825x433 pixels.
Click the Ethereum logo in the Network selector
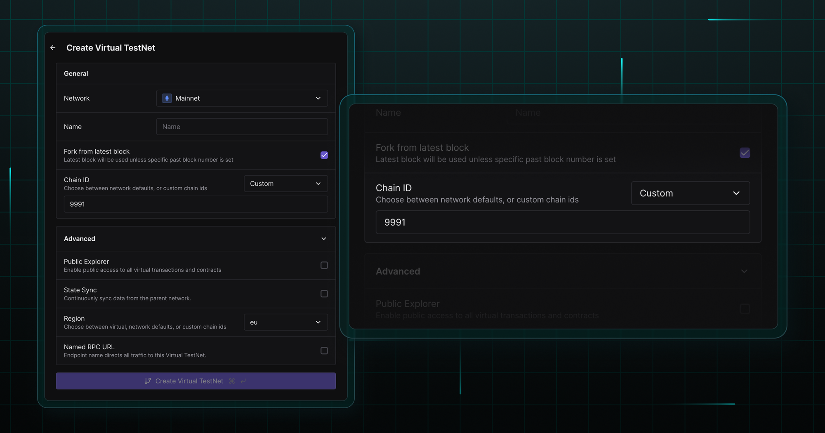pyautogui.click(x=167, y=98)
